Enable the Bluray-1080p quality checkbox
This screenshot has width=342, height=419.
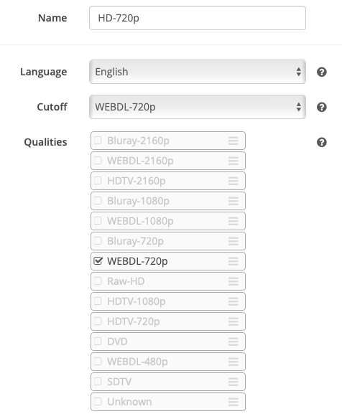point(98,201)
